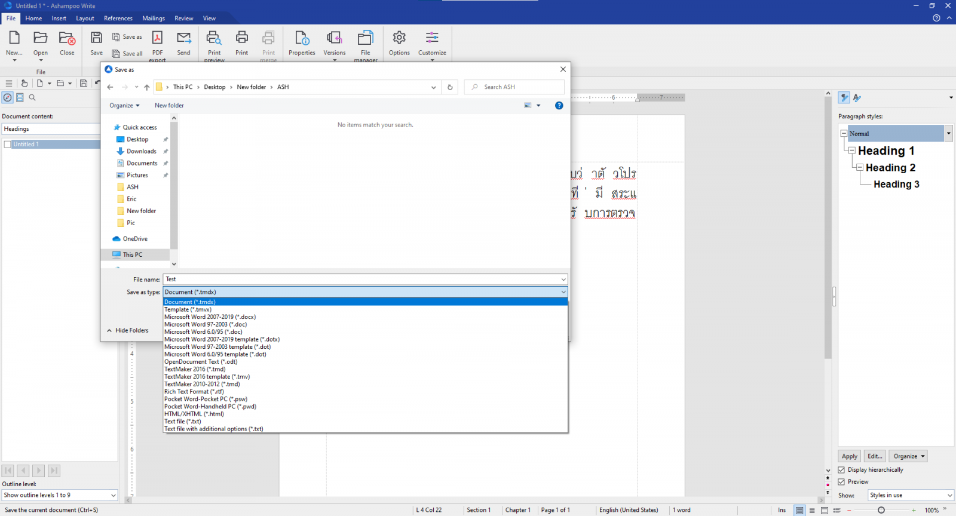Switch to the Mailings tab
Viewport: 956px width, 516px height.
[x=154, y=19]
